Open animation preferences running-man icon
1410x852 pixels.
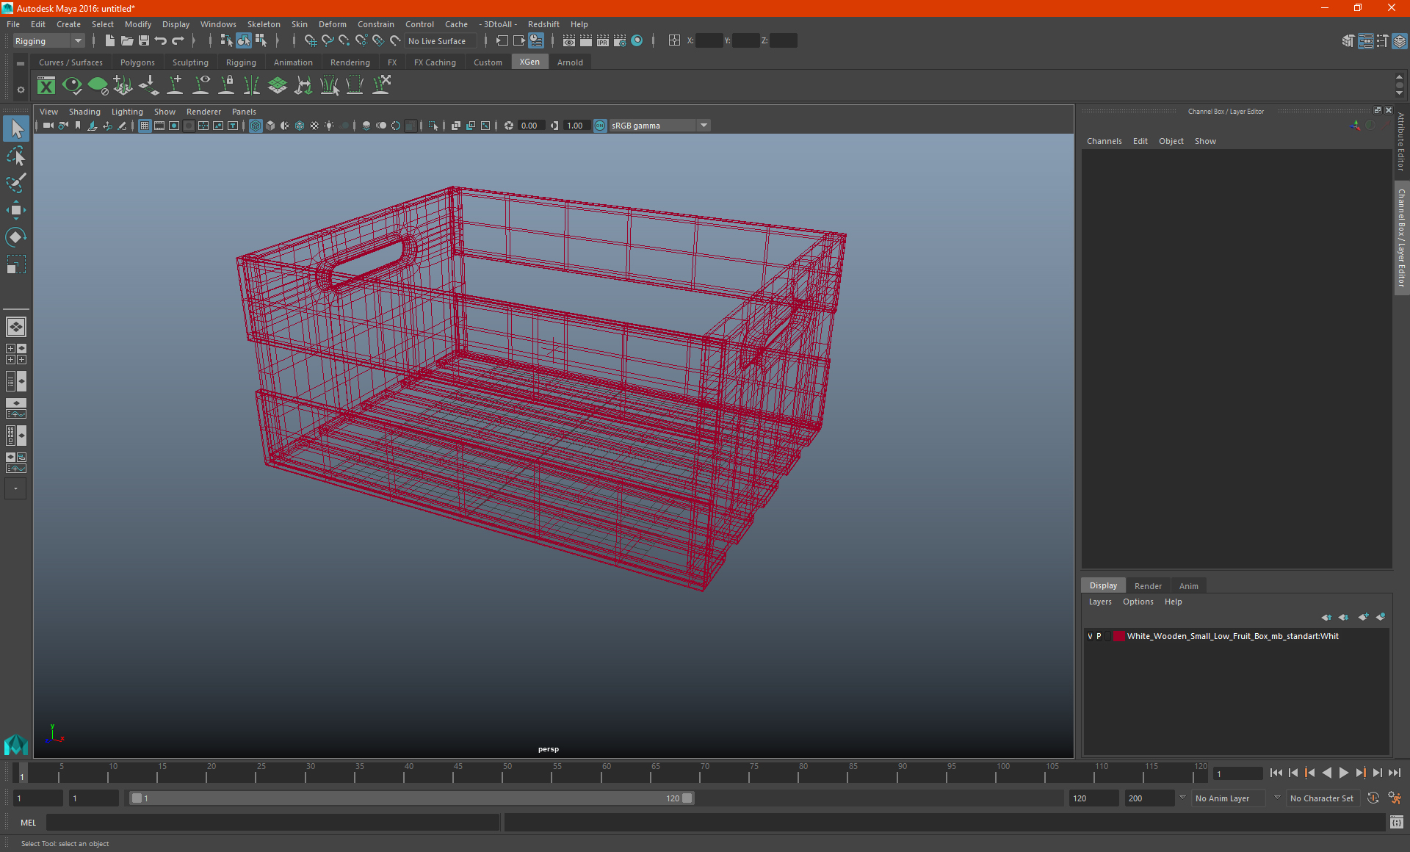(1395, 798)
